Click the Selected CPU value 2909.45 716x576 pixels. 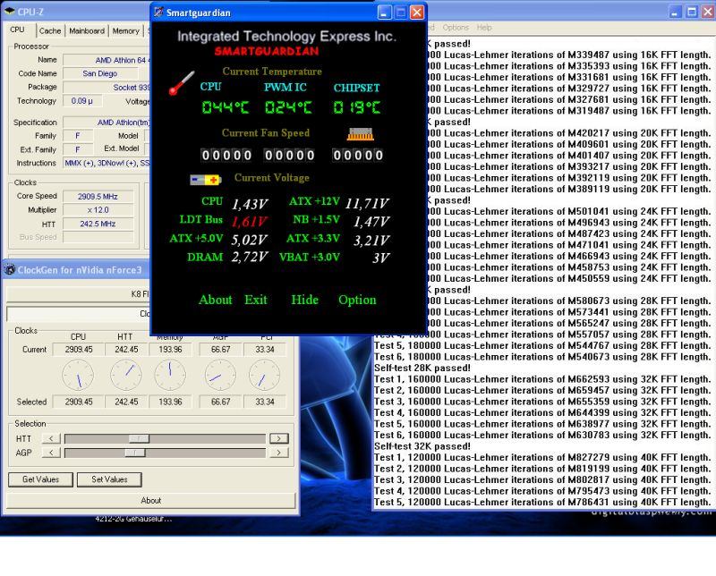tap(79, 402)
